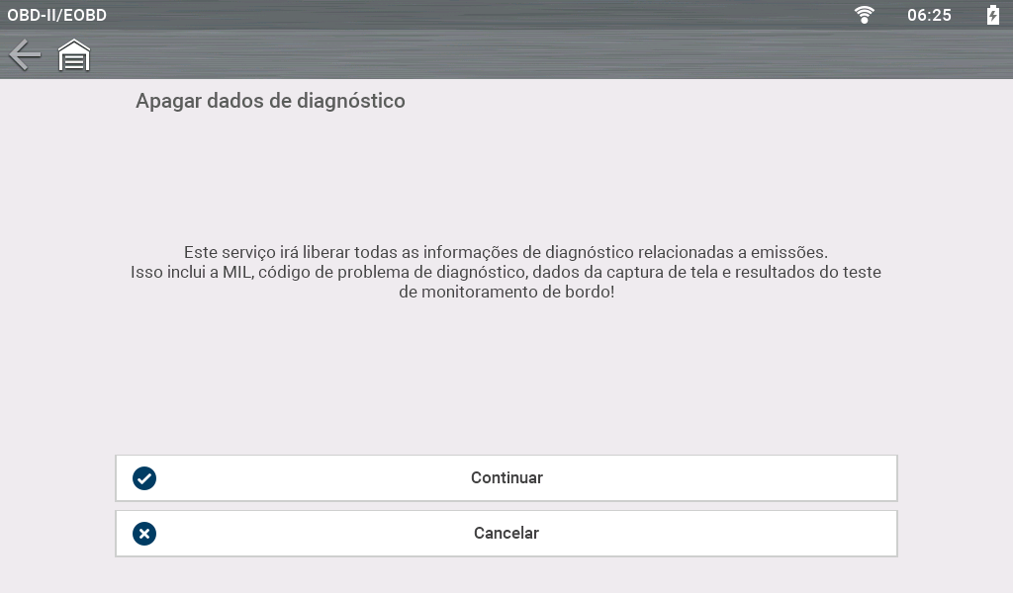Image resolution: width=1013 pixels, height=593 pixels.
Task: Tap the battery charging status icon
Action: click(x=992, y=15)
